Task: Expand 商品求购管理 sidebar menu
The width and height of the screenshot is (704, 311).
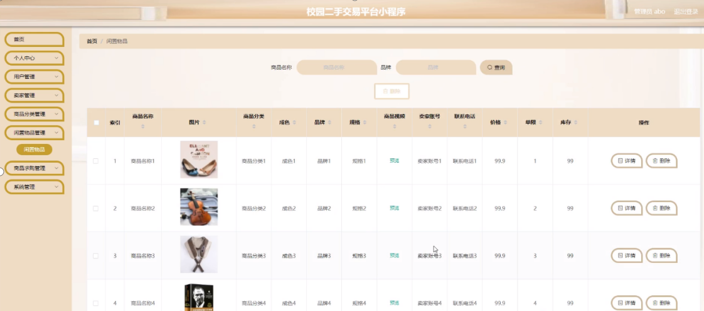Action: click(x=34, y=168)
